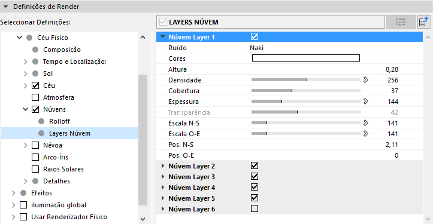Screen dimensions: 433x224
Task: Click tree scrollbar down arrow
Action: (143, 219)
